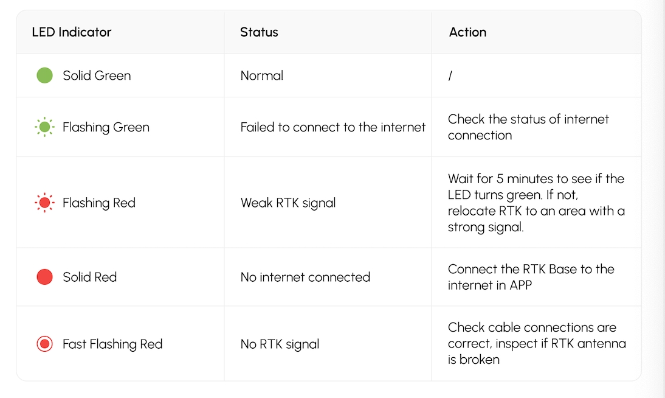Click the fast flashing red LED icon
Image resolution: width=665 pixels, height=398 pixels.
click(x=44, y=344)
